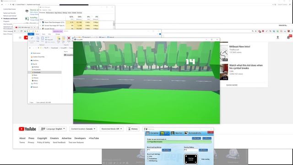Image resolution: width=293 pixels, height=165 pixels.
Task: Click the Send feedback link
Action: point(59,143)
